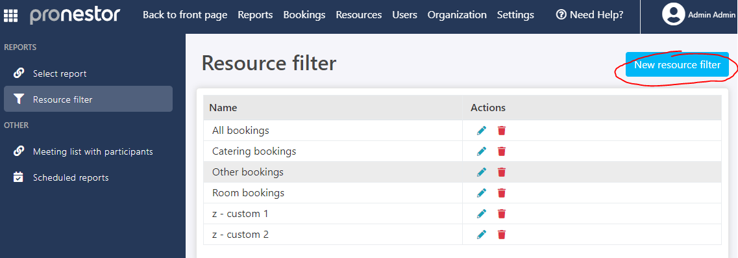Open the Settings menu
738x258 pixels.
(x=515, y=15)
